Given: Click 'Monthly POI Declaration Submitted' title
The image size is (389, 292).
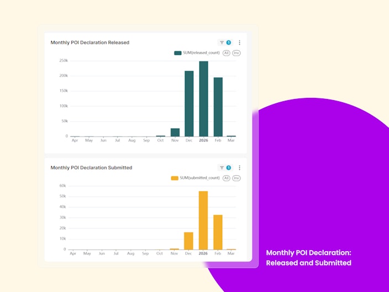Looking at the screenshot, I should click(91, 168).
